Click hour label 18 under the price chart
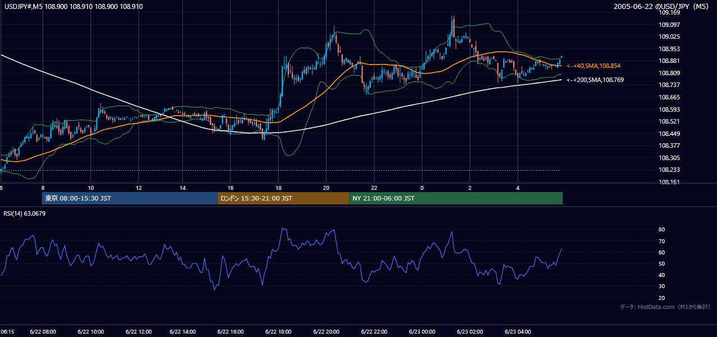The height and width of the screenshot is (337, 717). (x=278, y=188)
